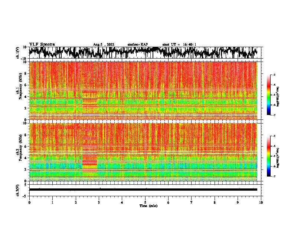Click the thick black ch.3 voltage trace
The image size is (294, 227).
coord(143,190)
